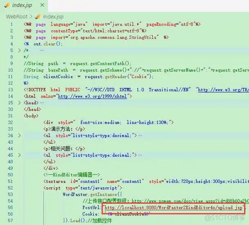
Task: Click contentType on line 2
Action: coord(64,31)
